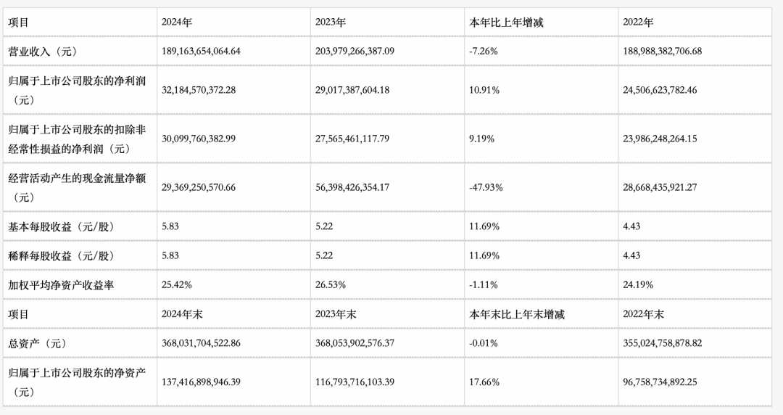783x415 pixels.
Task: Select the 2023年 column header cell
Action: [331, 22]
